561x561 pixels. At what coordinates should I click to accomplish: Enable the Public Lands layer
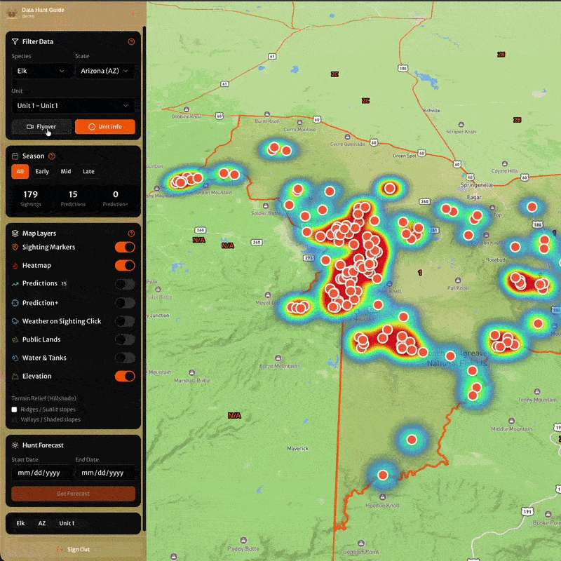tap(125, 339)
